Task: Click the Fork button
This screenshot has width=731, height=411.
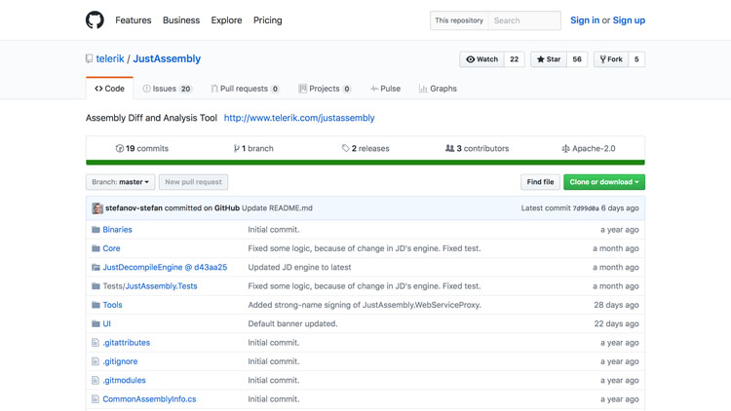Action: tap(611, 59)
